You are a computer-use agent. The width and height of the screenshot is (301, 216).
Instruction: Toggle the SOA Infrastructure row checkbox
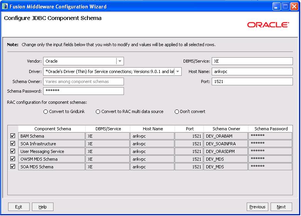(13, 144)
